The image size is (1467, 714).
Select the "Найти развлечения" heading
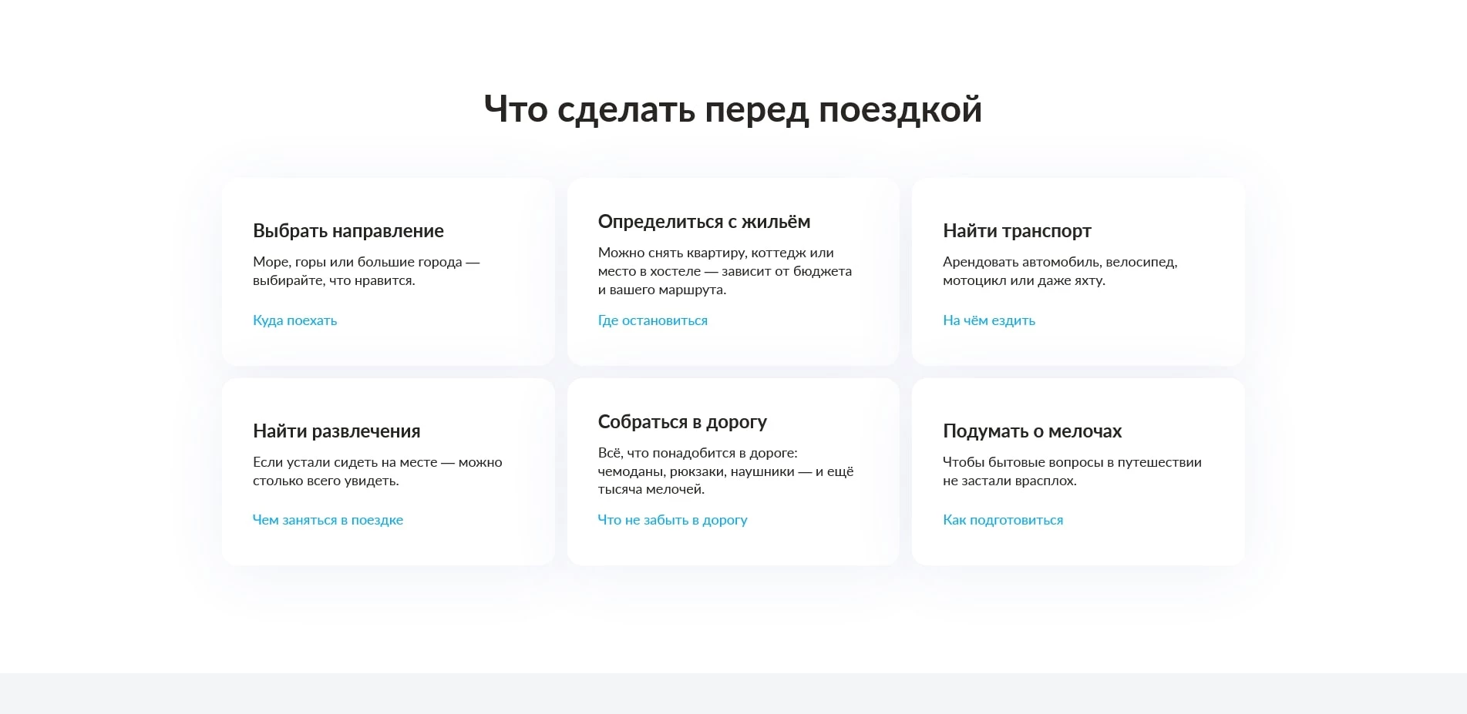click(337, 431)
